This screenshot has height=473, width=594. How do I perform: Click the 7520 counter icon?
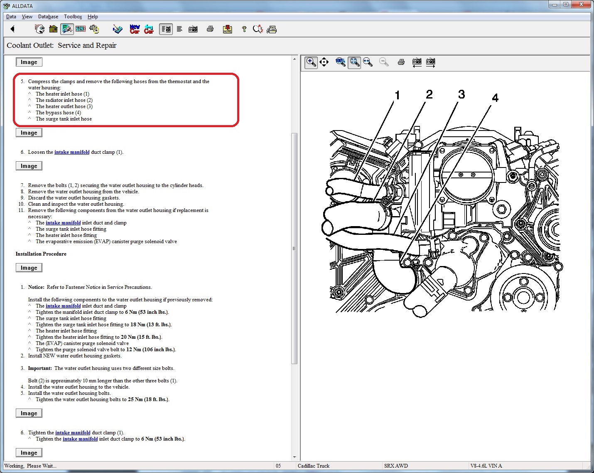(x=80, y=29)
